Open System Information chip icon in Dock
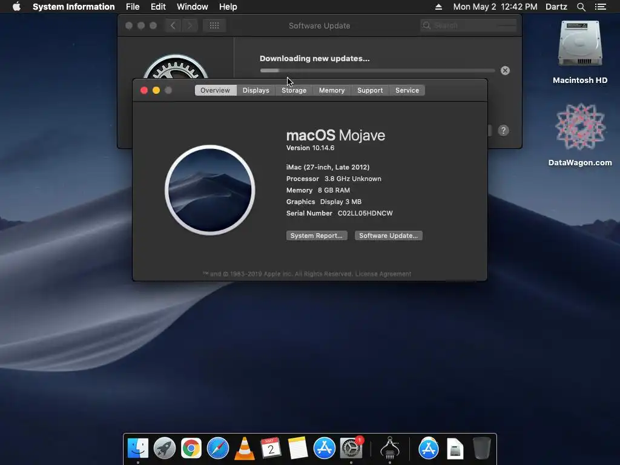Screen dimensions: 620x465 [x=390, y=448]
